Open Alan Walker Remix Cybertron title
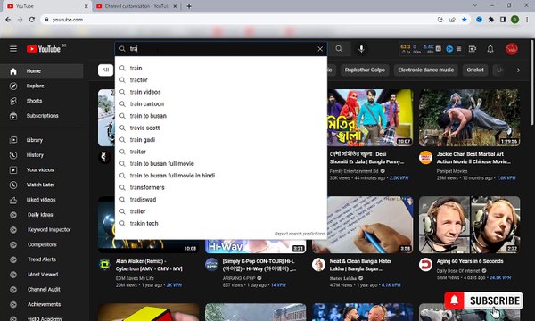535x321 pixels. click(149, 265)
